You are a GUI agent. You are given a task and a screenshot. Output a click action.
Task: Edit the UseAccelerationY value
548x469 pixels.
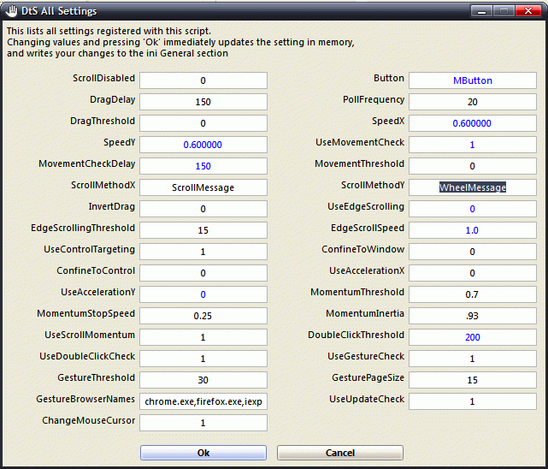[203, 294]
